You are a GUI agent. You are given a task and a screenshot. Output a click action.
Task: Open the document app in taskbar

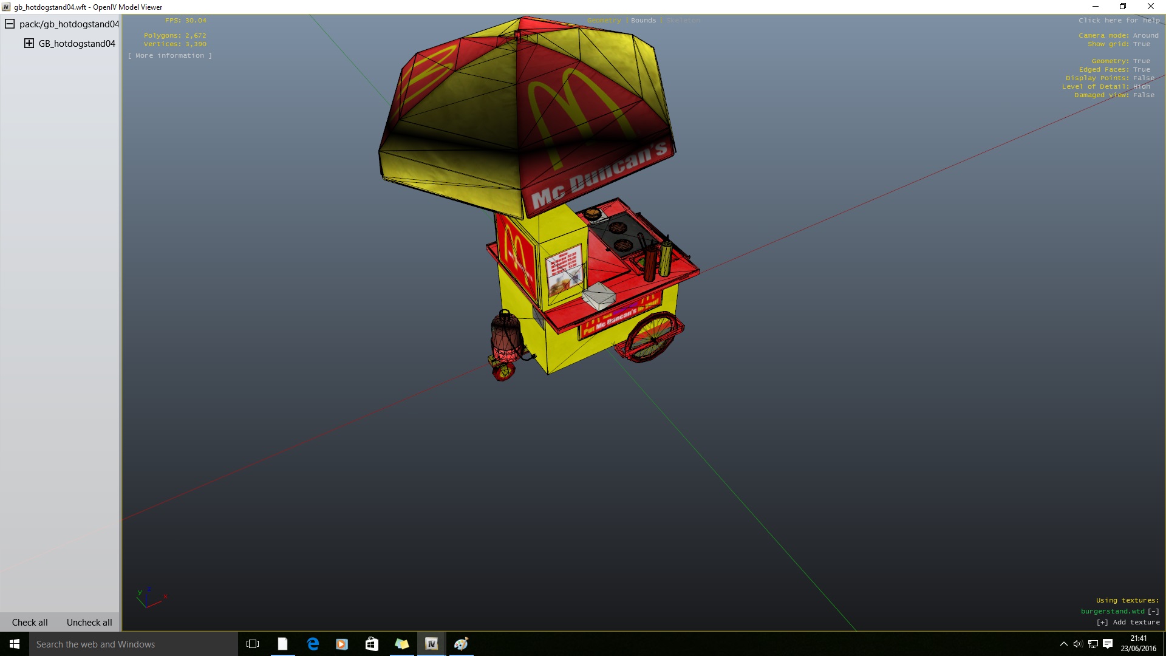click(282, 644)
